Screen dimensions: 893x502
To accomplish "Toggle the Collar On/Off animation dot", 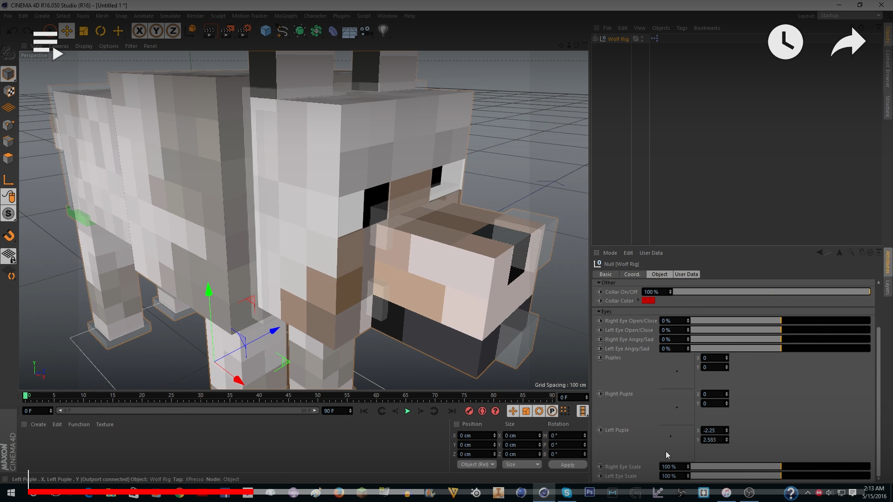I will click(600, 292).
